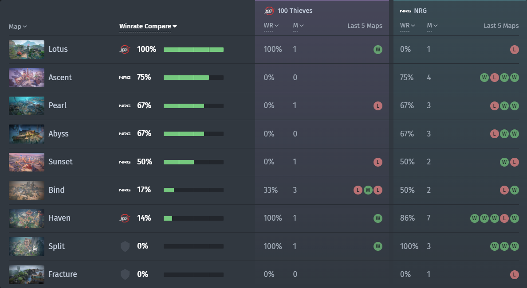Click the 100 Thieves logo in Lotus row
The image size is (527, 288).
click(x=125, y=49)
